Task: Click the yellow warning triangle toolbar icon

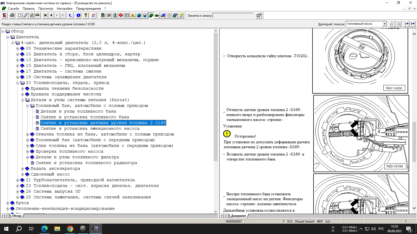Action: 133,15
